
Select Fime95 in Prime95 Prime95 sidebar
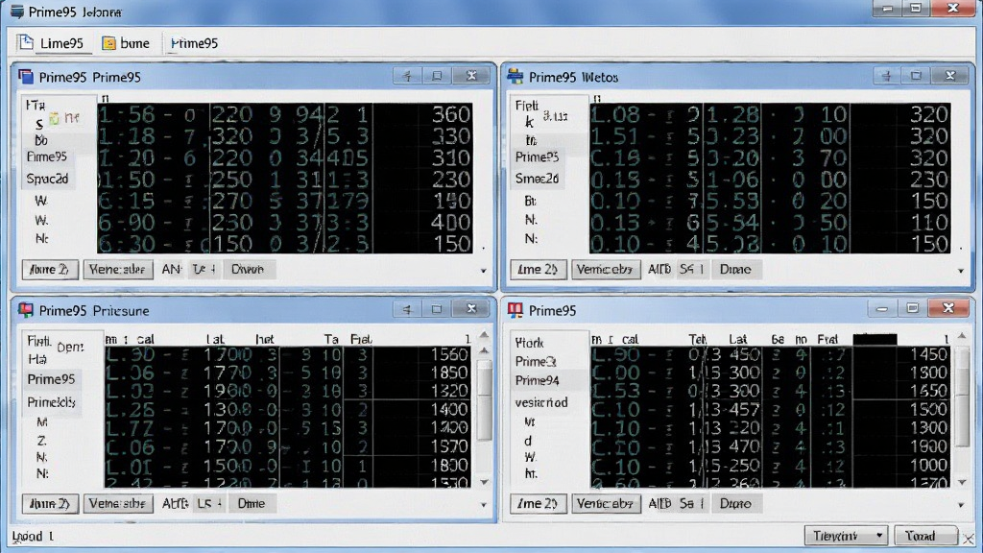tap(47, 156)
